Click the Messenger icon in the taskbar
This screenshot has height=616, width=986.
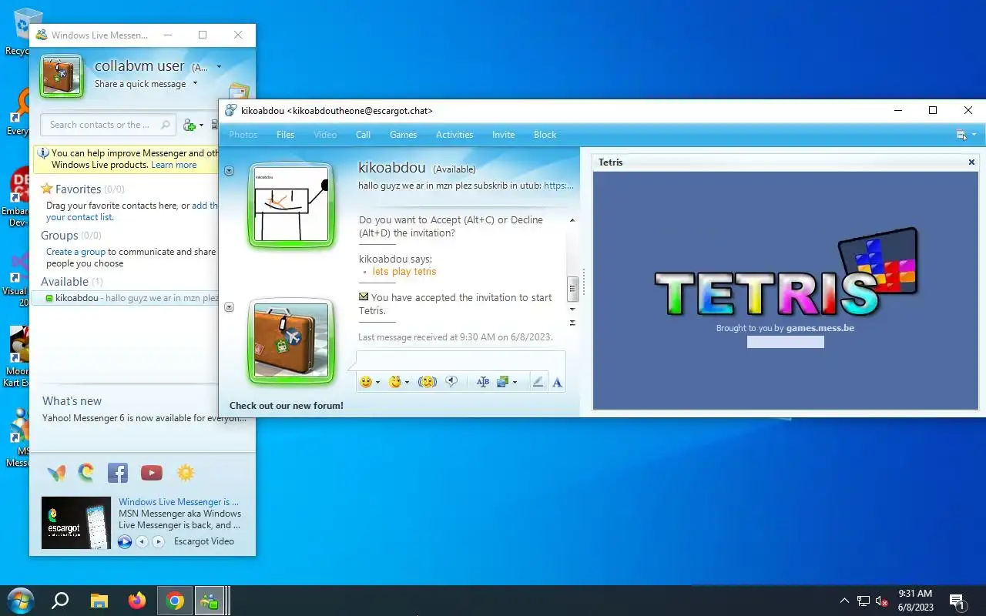click(209, 601)
